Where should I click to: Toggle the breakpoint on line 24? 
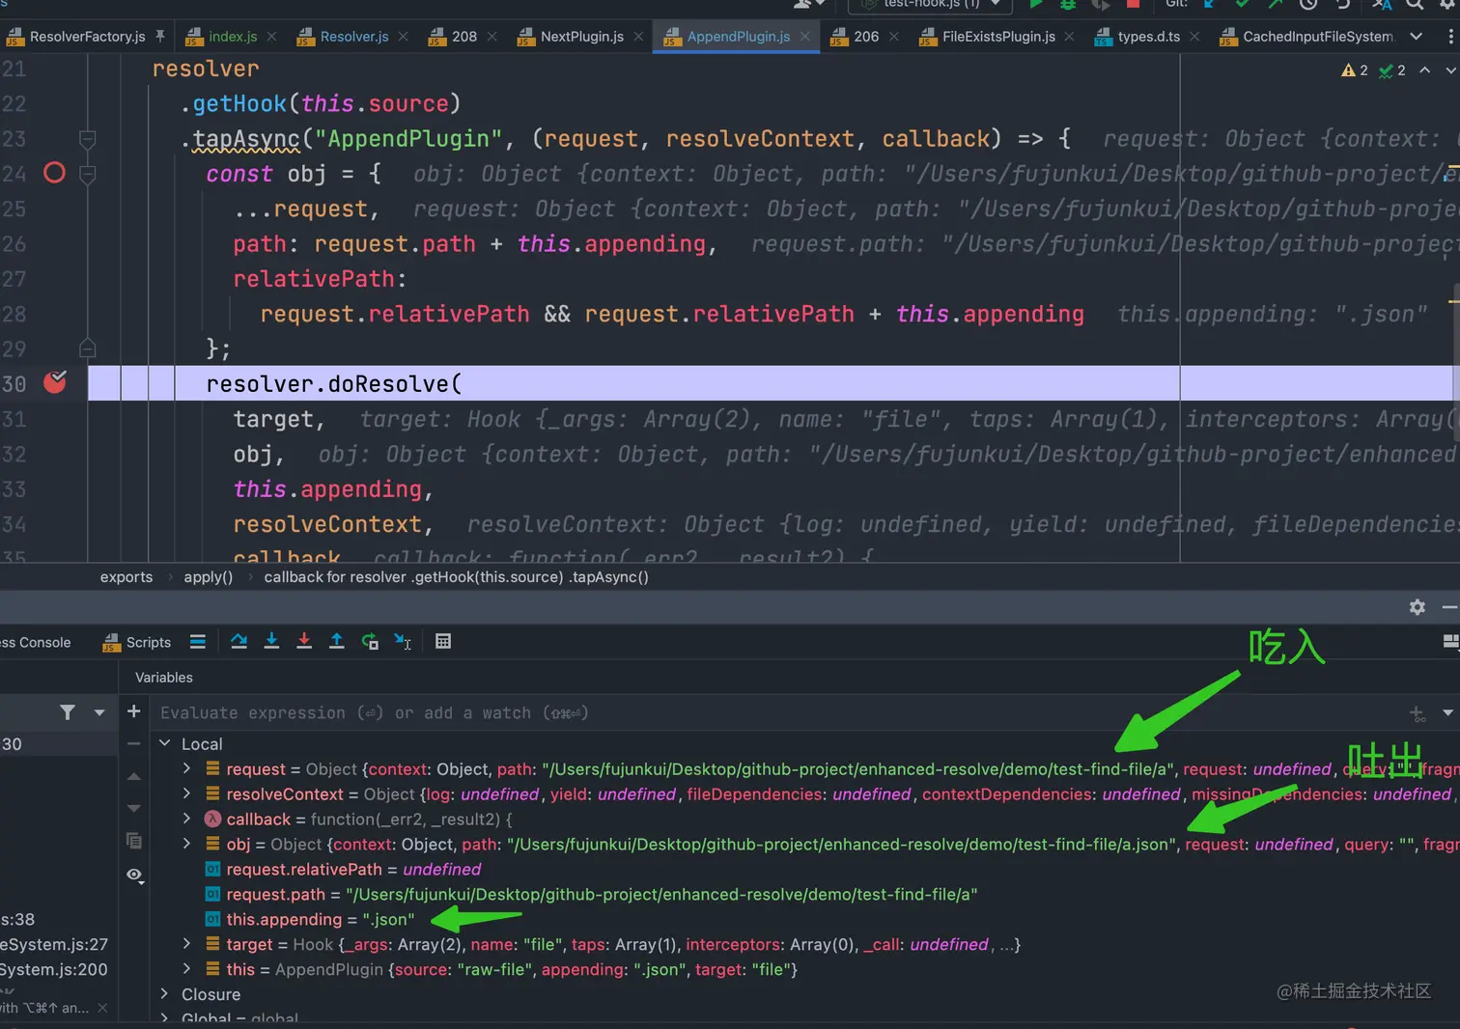[55, 174]
